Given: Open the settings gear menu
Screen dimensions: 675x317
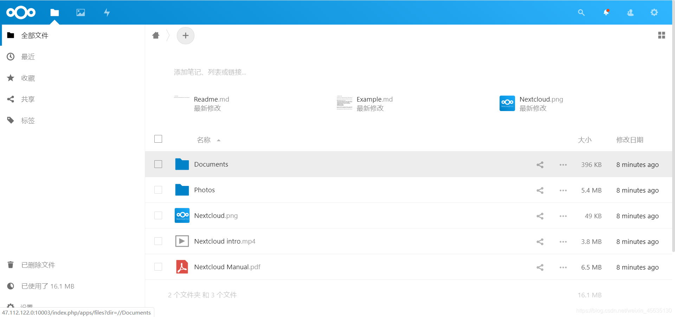Looking at the screenshot, I should (x=654, y=13).
